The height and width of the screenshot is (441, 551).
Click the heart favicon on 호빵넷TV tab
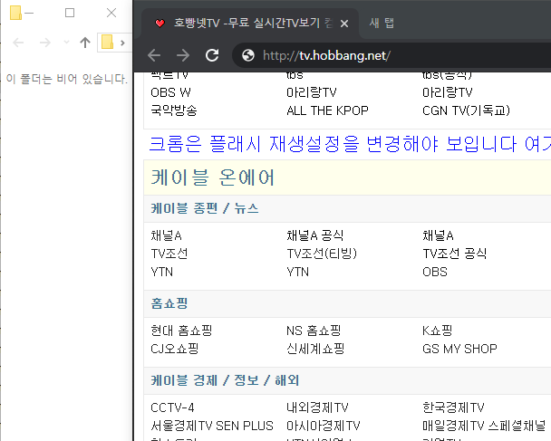pyautogui.click(x=159, y=24)
